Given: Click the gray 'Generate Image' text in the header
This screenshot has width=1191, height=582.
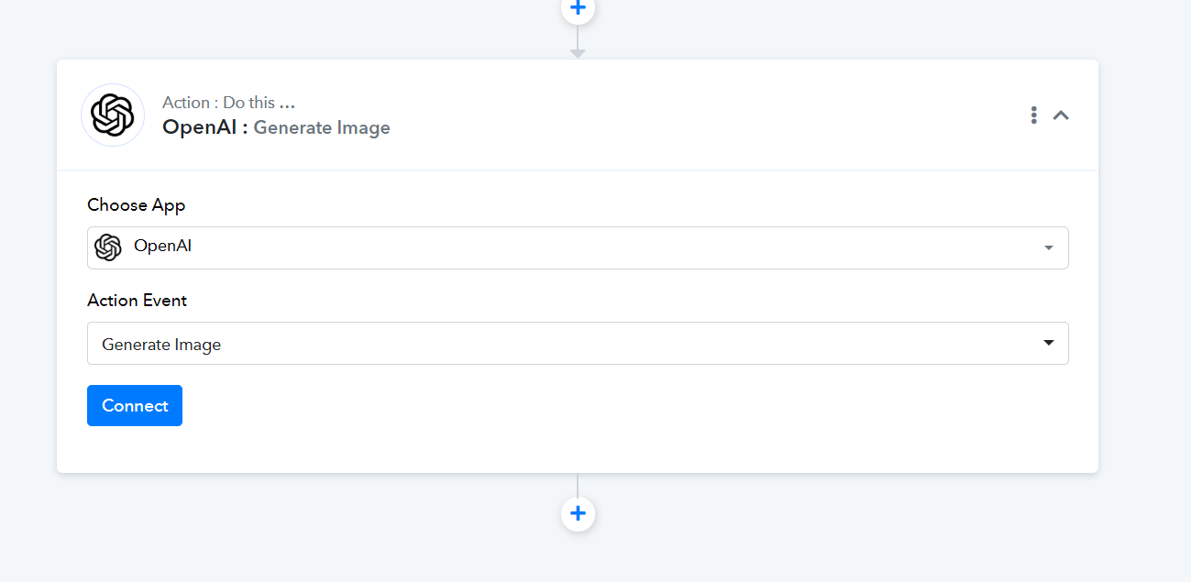Looking at the screenshot, I should (x=322, y=127).
